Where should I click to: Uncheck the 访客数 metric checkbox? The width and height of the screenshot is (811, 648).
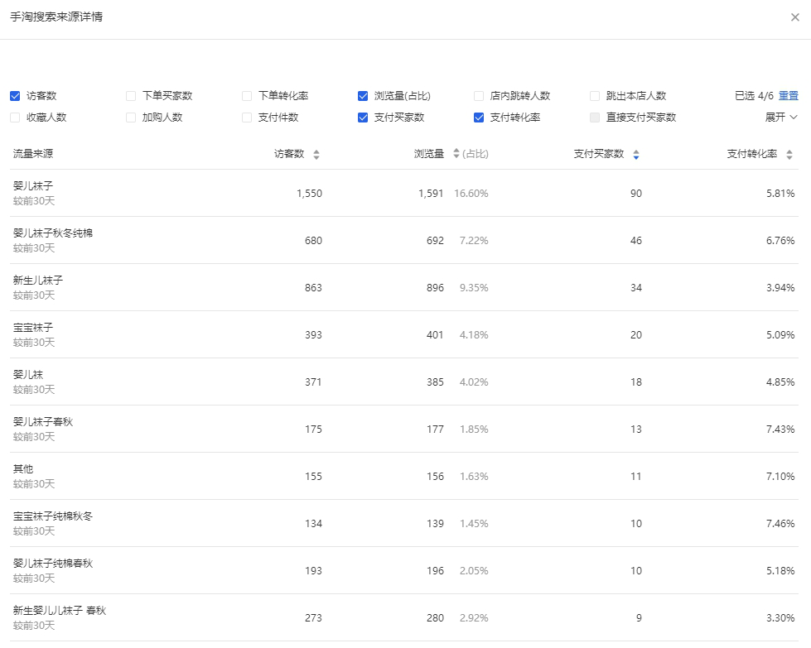click(x=15, y=96)
